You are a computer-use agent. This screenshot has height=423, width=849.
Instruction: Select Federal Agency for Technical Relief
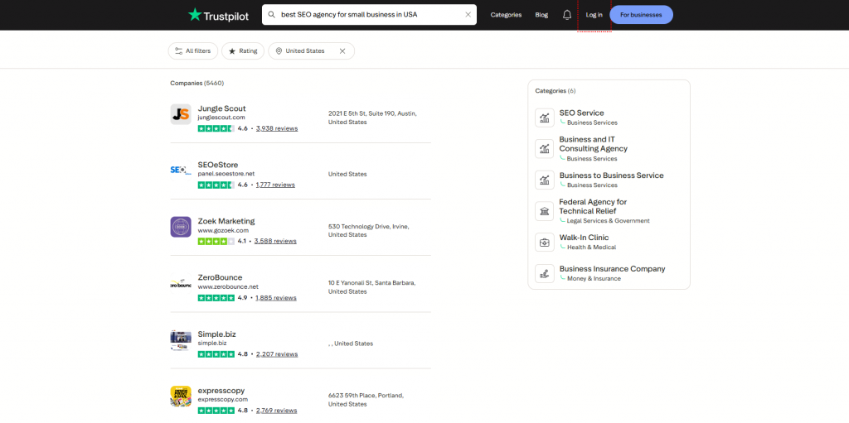[x=593, y=206]
